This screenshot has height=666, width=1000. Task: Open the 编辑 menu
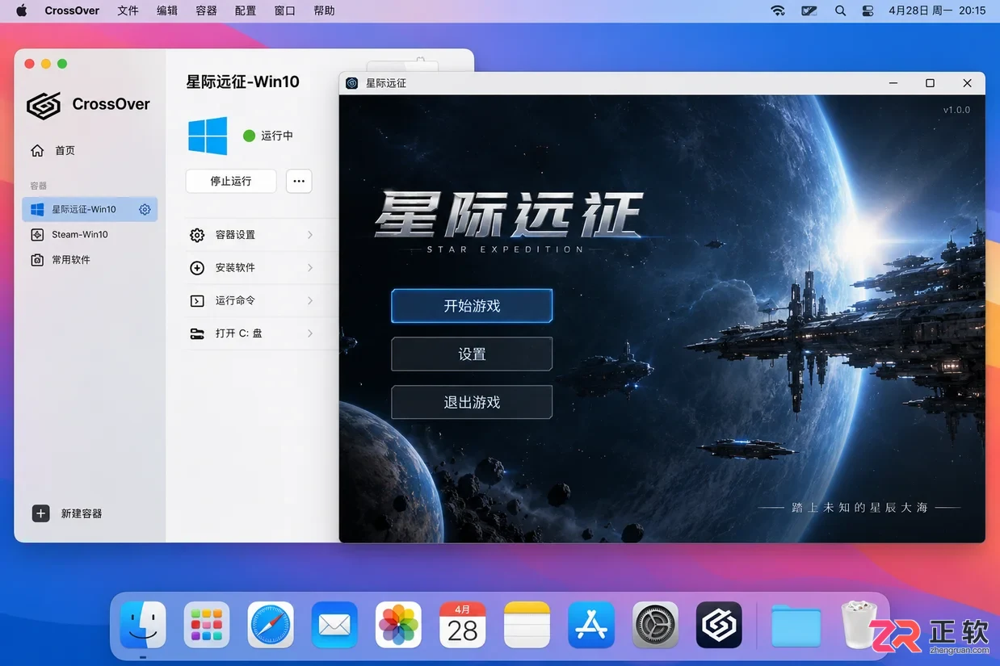(167, 10)
